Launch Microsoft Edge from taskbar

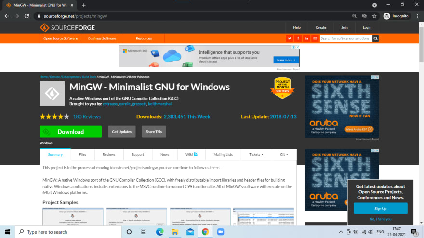pyautogui.click(x=159, y=232)
